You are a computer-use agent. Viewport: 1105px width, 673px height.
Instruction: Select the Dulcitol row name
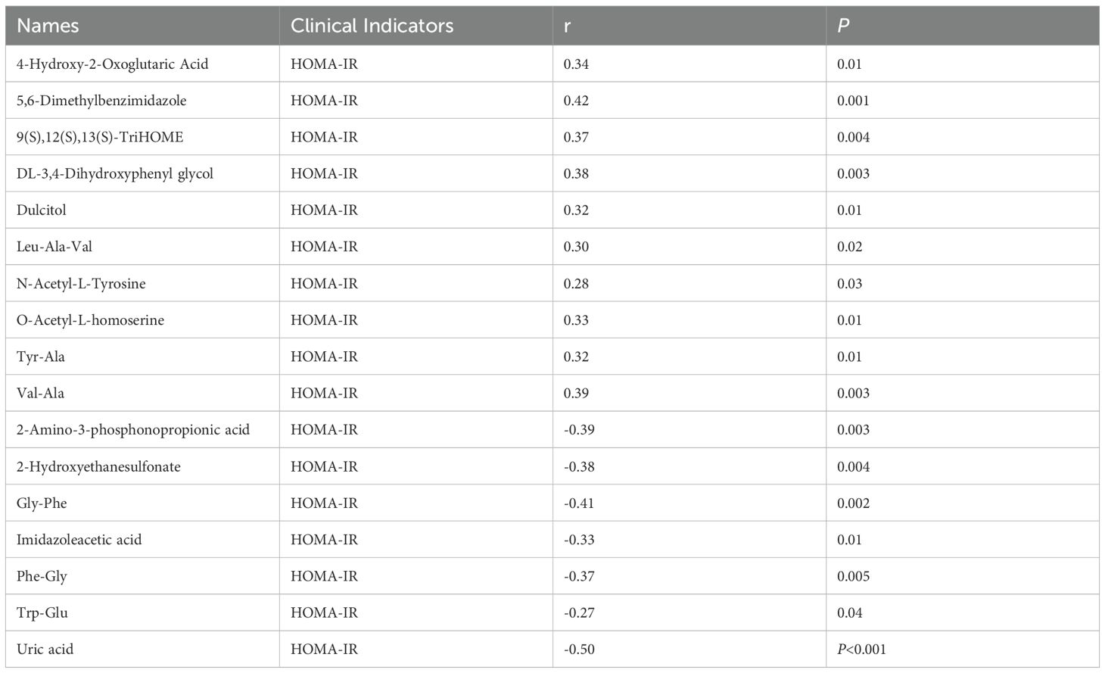[42, 210]
